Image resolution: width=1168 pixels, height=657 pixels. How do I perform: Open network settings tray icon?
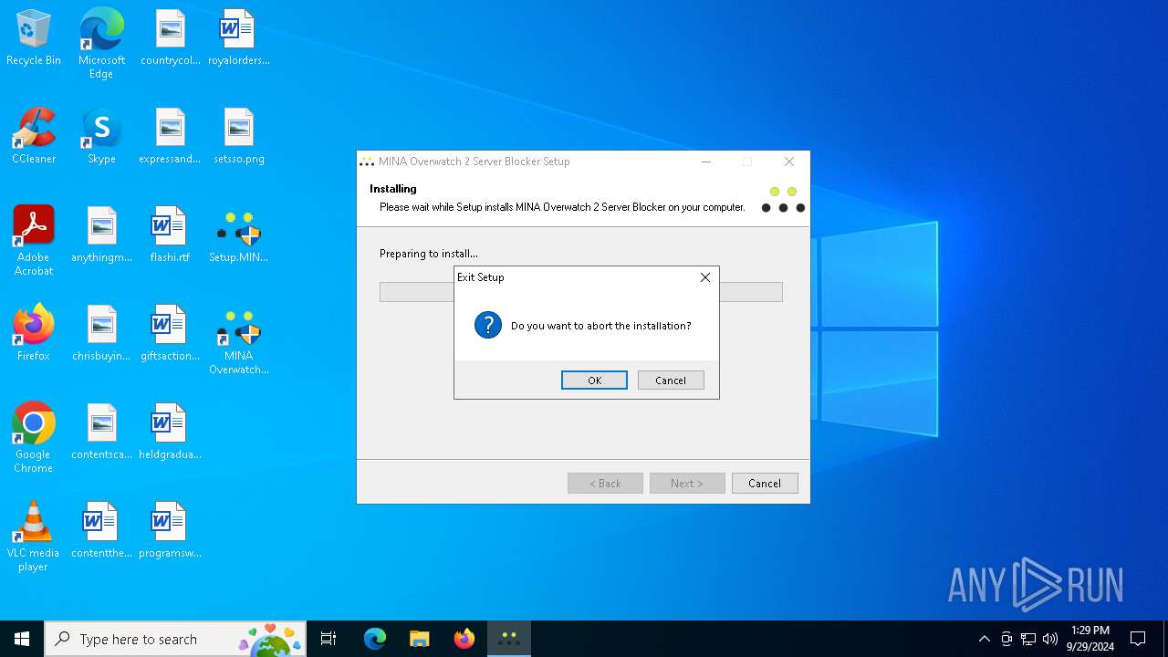1028,639
